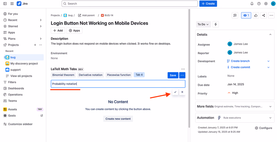Viewport: 277px width, 142px height.
Task: Open My discovery project
Action: click(x=24, y=63)
